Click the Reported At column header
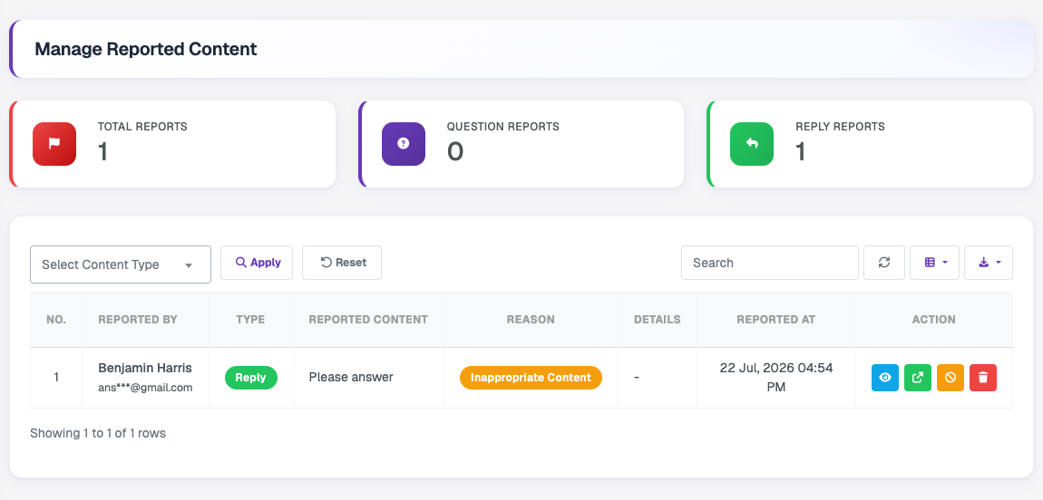This screenshot has width=1043, height=500. click(x=775, y=320)
